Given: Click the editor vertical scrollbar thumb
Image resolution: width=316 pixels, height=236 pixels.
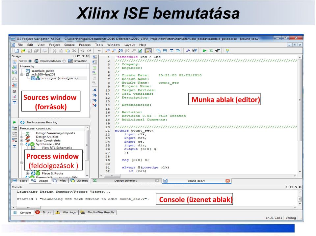Looking at the screenshot, I should (x=300, y=100).
